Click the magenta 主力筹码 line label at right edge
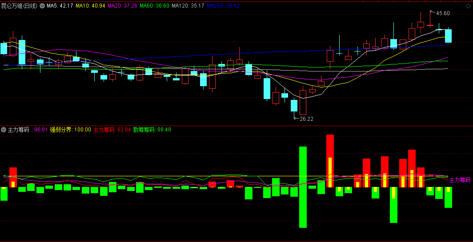Screen dimensions: 473x242 [x=460, y=180]
